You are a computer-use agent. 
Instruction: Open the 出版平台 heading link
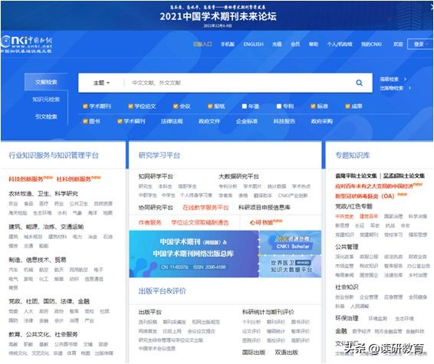[150, 312]
